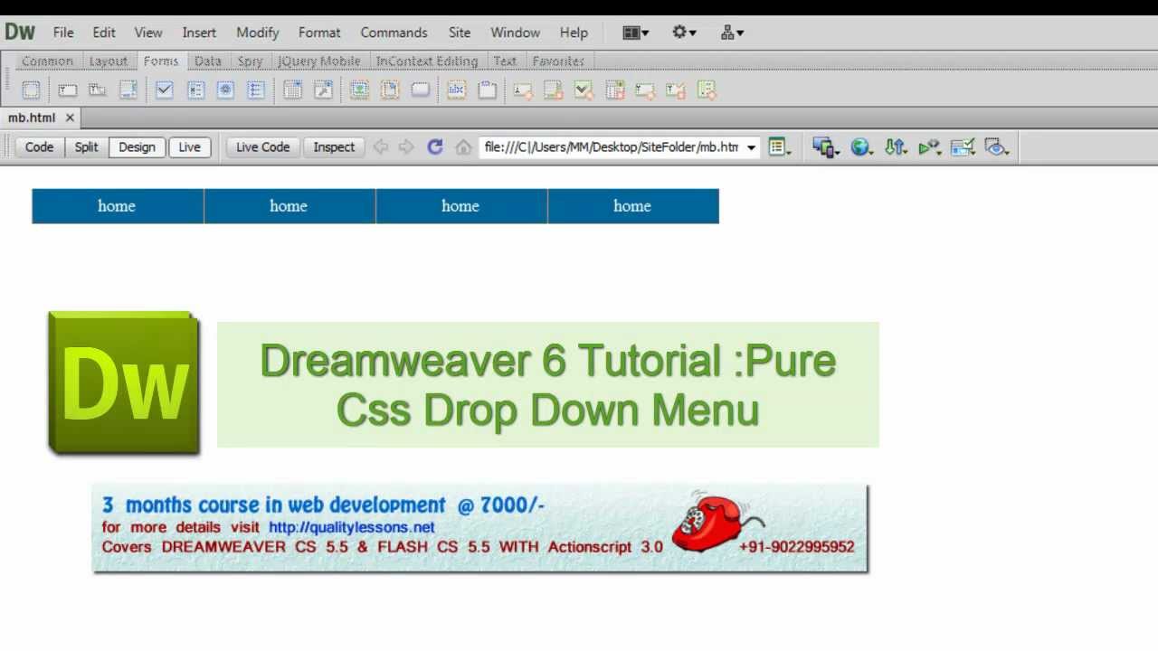
Task: Close the mb.html document tab
Action: coord(70,118)
